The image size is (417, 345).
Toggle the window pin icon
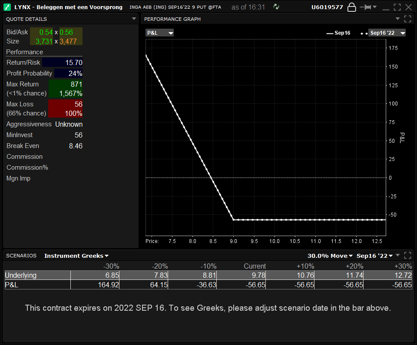[x=366, y=7]
